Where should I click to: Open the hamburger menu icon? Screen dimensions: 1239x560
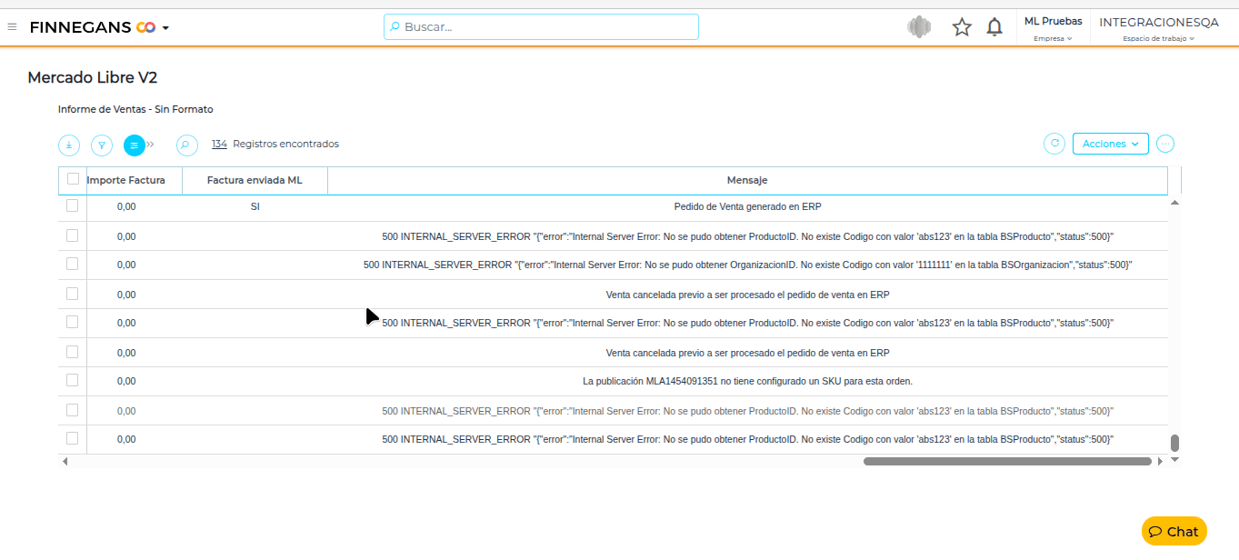click(12, 27)
